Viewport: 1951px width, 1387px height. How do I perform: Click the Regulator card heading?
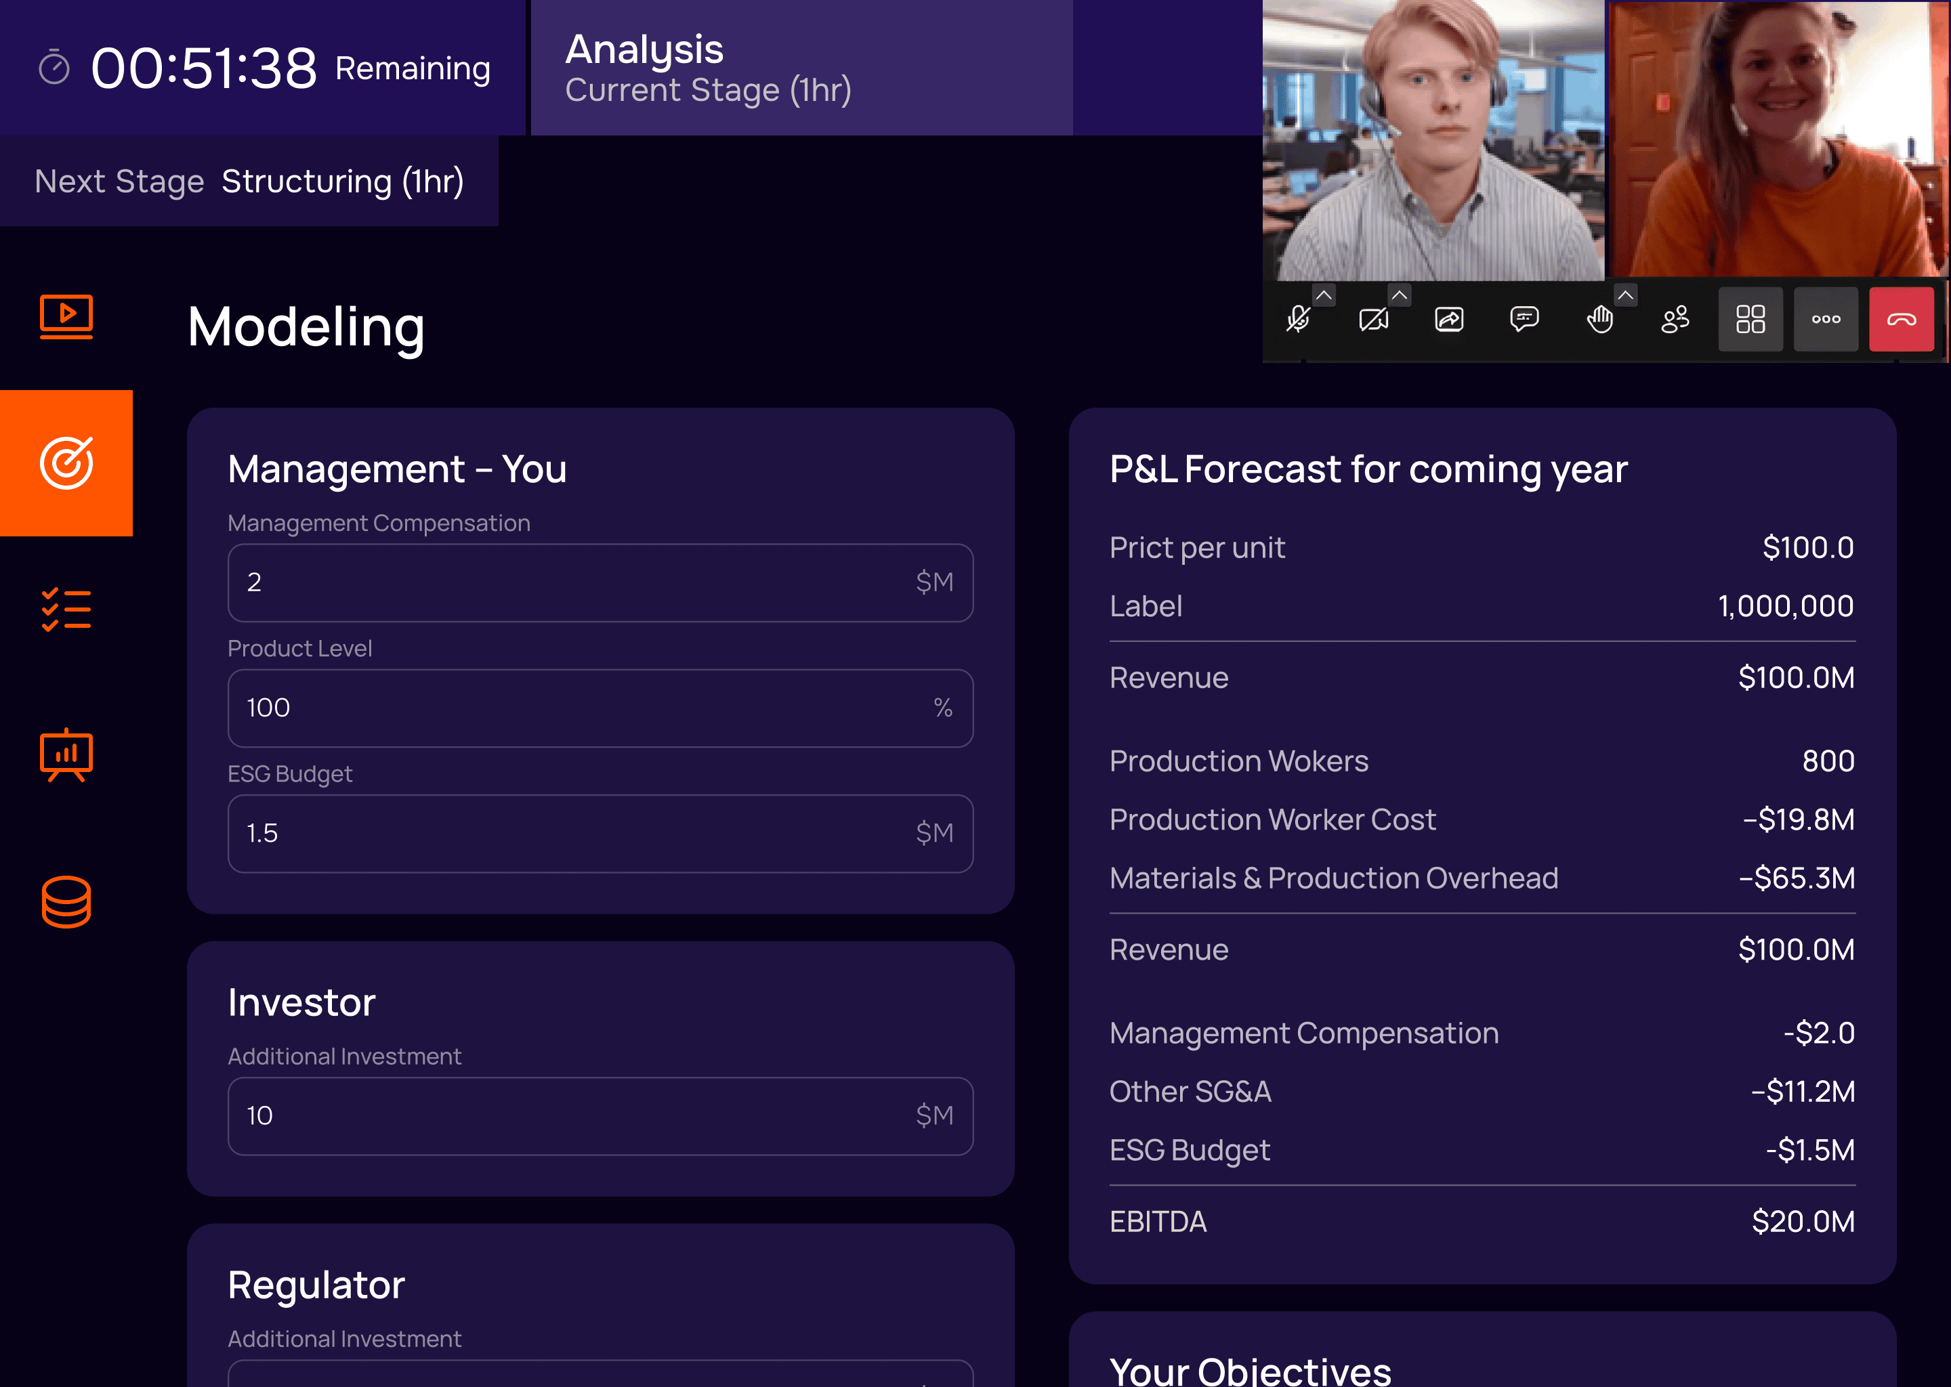[316, 1285]
